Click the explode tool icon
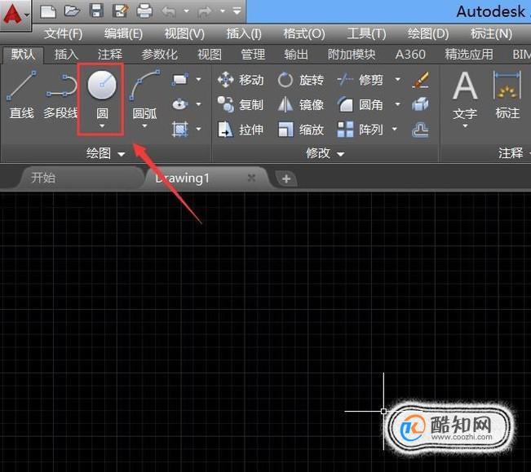 [421, 104]
